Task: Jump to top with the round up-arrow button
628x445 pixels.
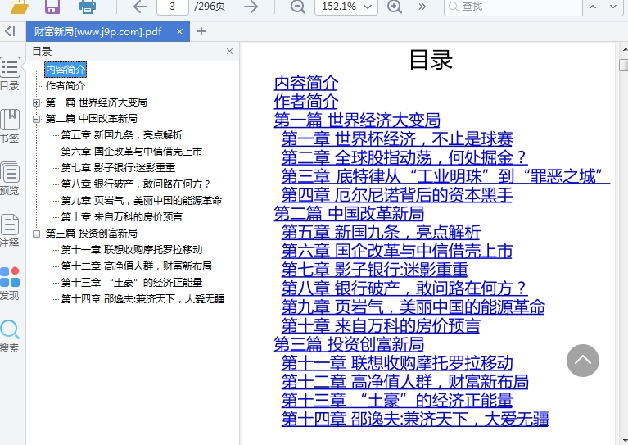Action: 583,361
